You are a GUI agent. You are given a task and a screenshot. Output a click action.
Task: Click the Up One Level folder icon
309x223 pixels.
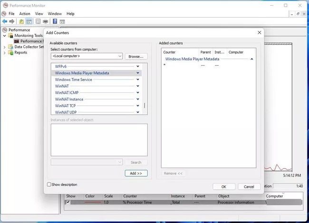click(21, 21)
